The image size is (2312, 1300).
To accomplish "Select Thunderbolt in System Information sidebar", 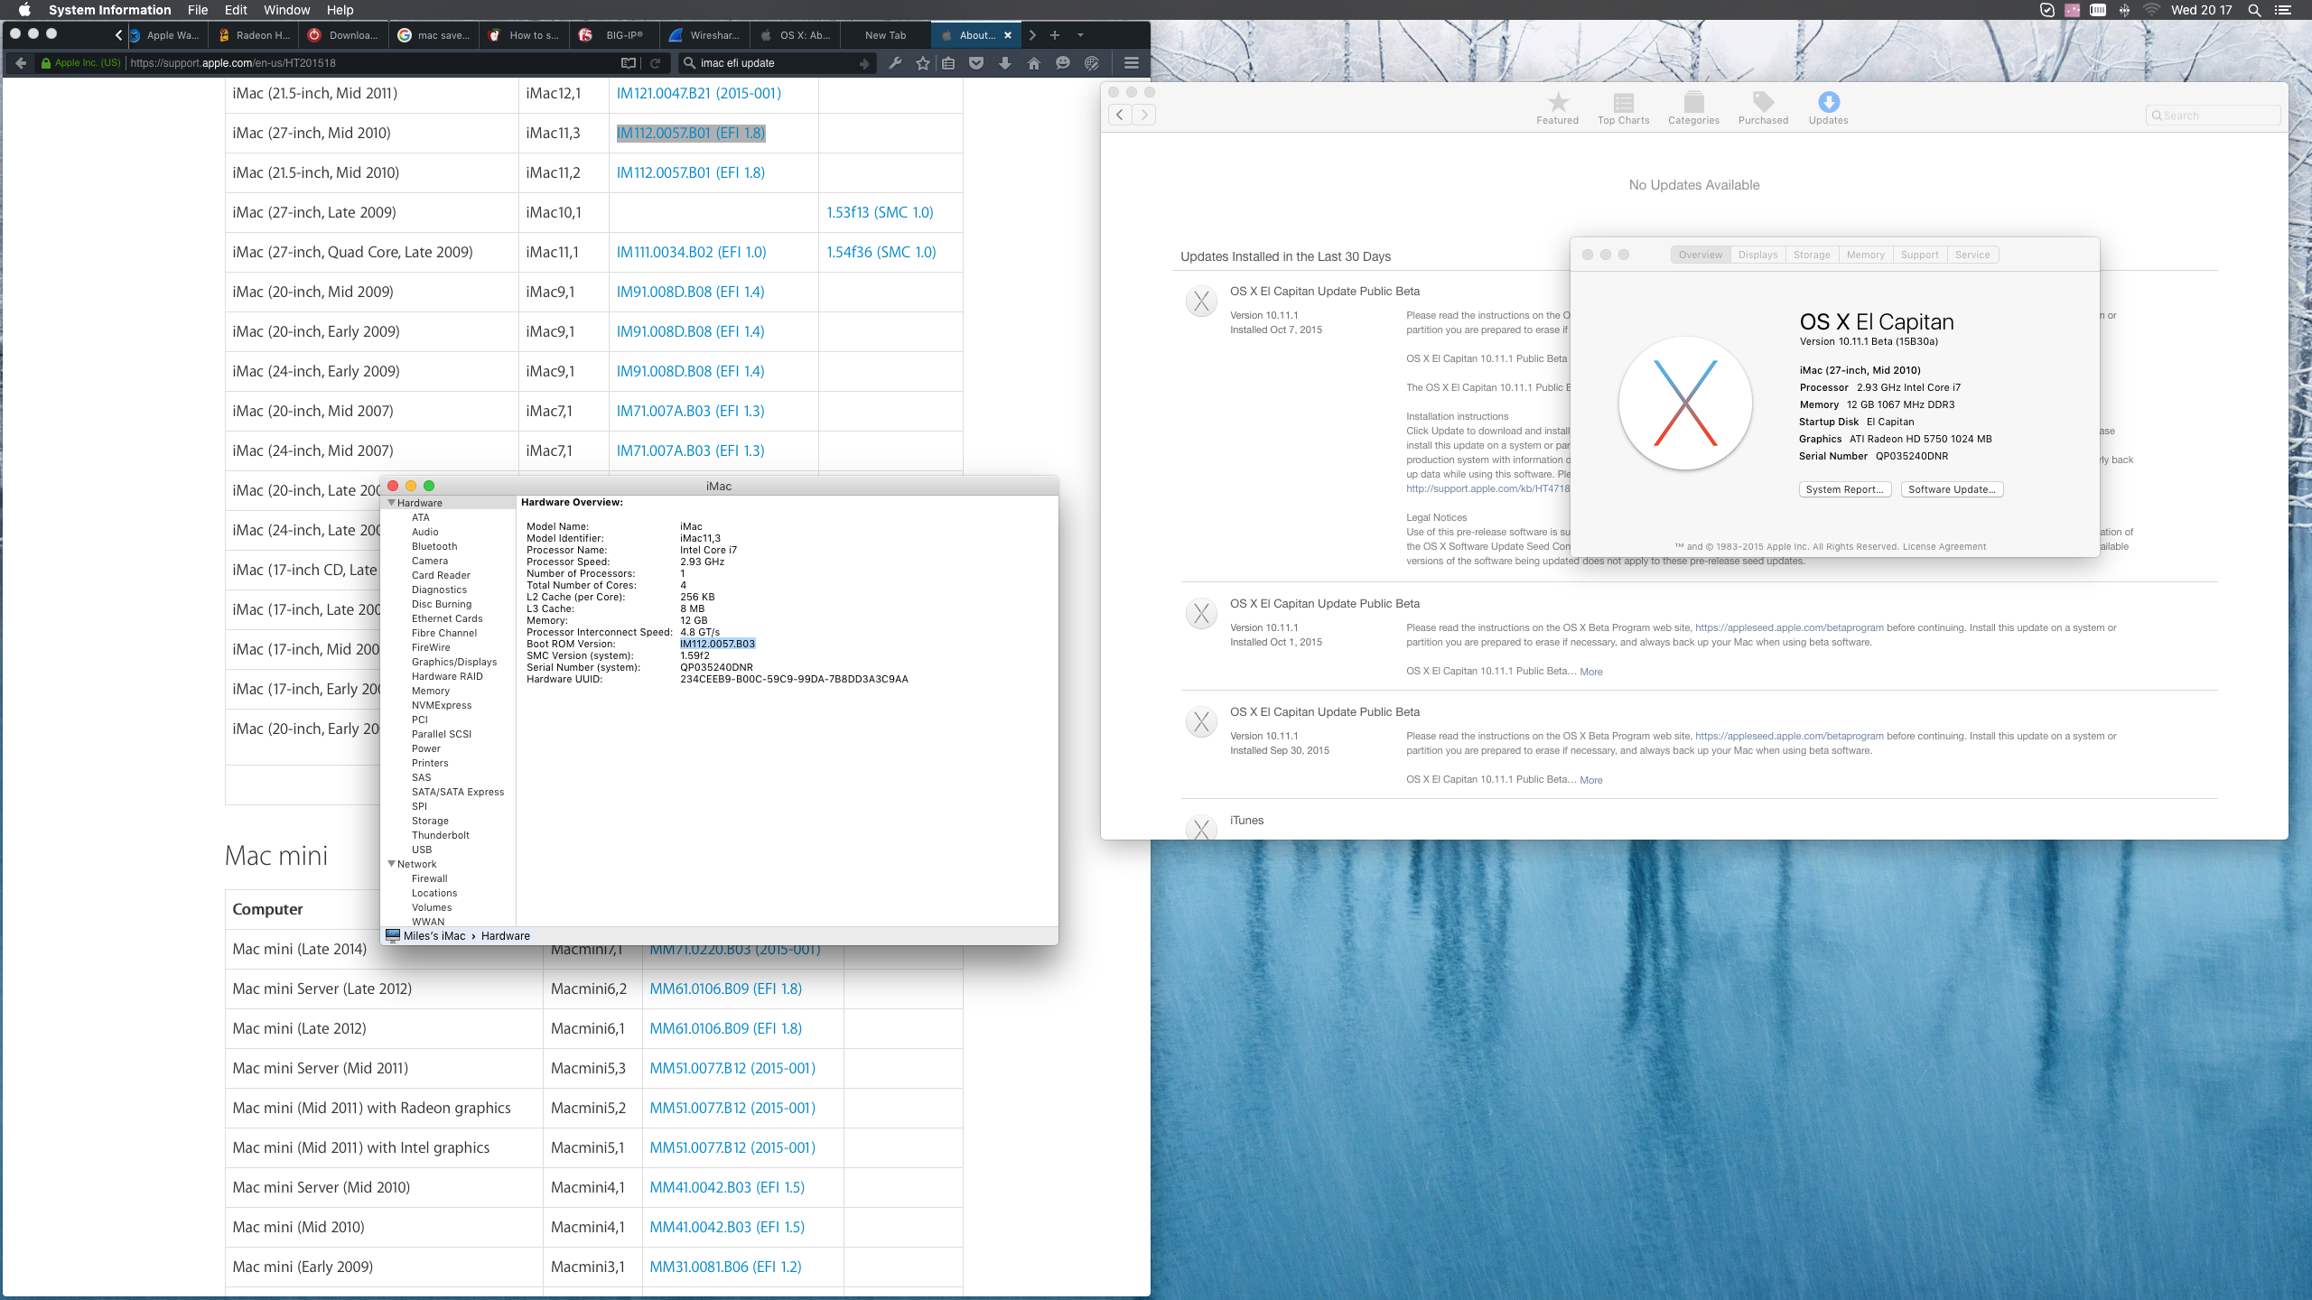I will pos(441,835).
